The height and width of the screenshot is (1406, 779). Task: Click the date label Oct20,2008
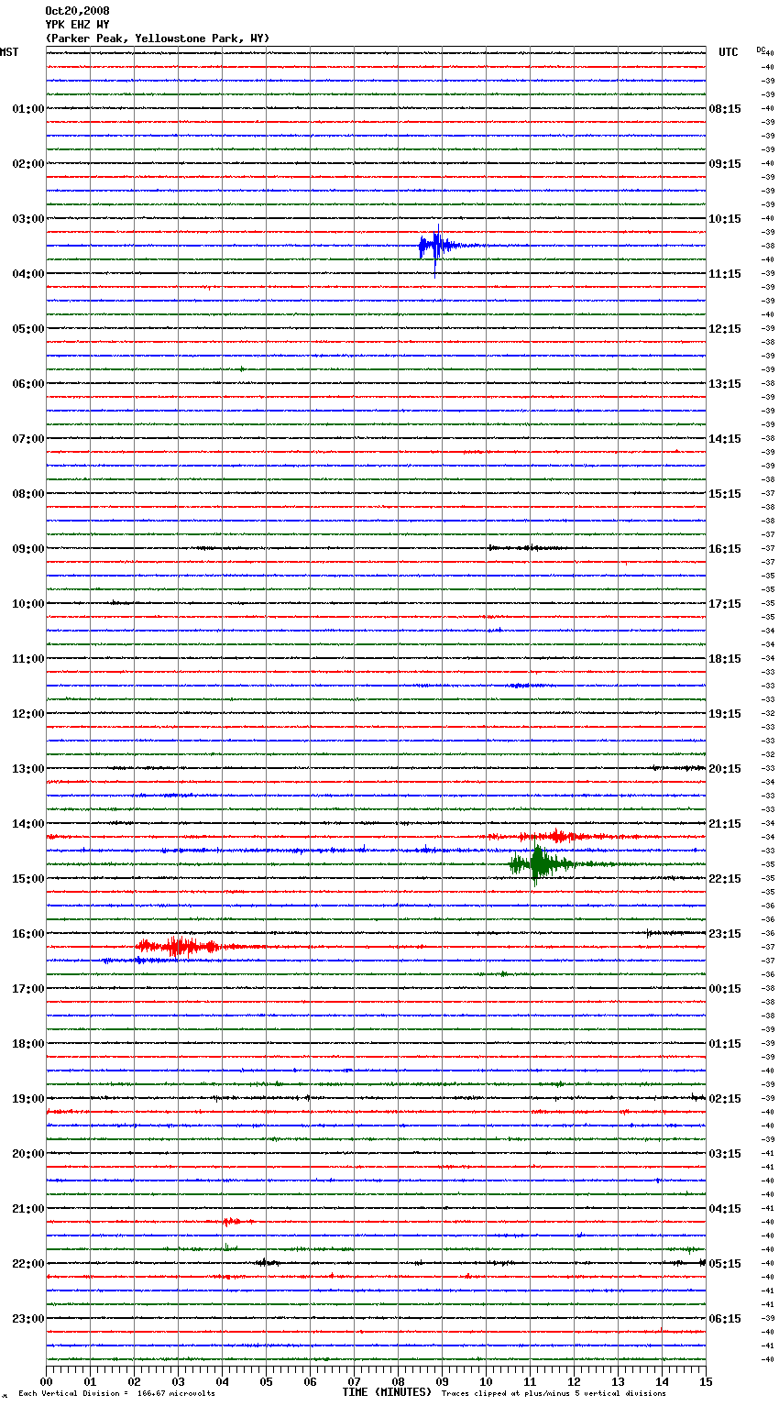pyautogui.click(x=77, y=11)
